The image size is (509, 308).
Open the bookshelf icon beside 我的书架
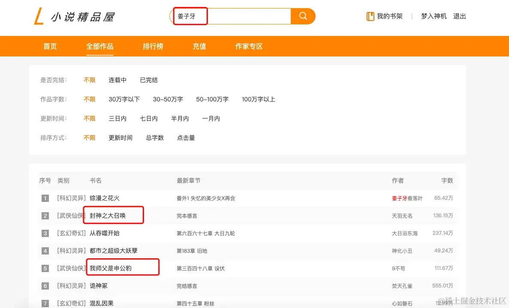tap(370, 16)
